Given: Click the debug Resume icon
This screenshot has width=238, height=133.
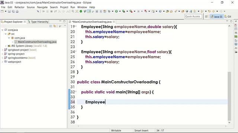Looking at the screenshot, I should click(44, 11).
